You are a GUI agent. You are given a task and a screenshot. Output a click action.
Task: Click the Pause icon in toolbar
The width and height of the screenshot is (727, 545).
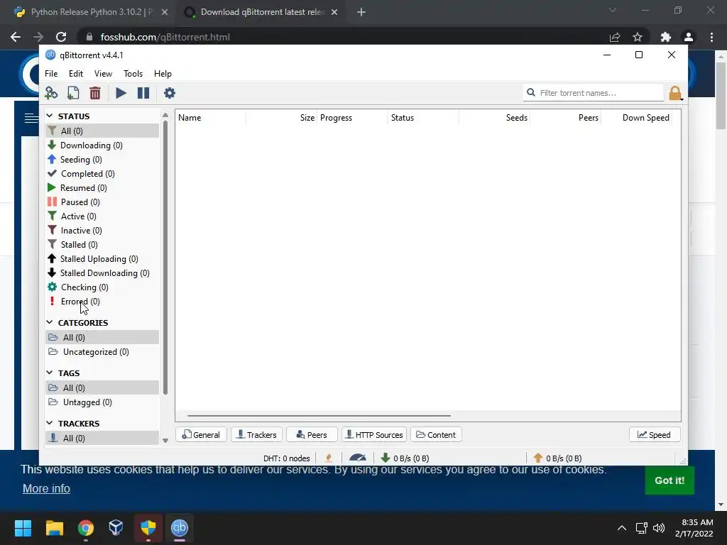click(x=143, y=93)
